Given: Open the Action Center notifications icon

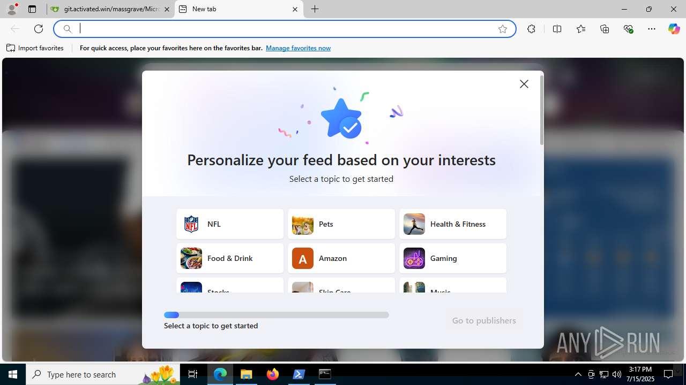Looking at the screenshot, I should (x=668, y=374).
